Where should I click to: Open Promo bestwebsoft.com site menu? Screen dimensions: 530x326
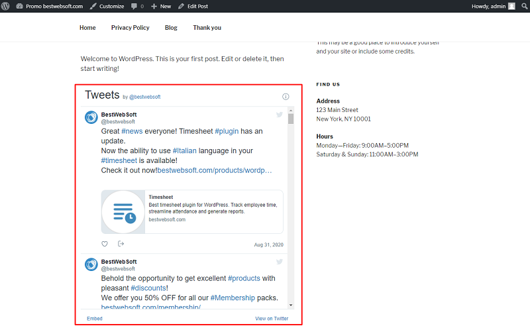pyautogui.click(x=49, y=6)
